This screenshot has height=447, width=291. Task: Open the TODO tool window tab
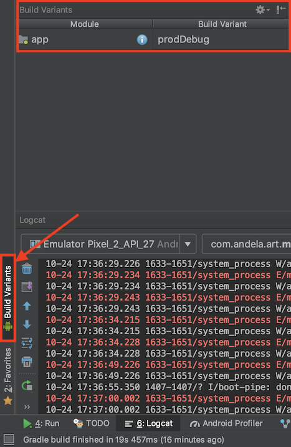[92, 423]
